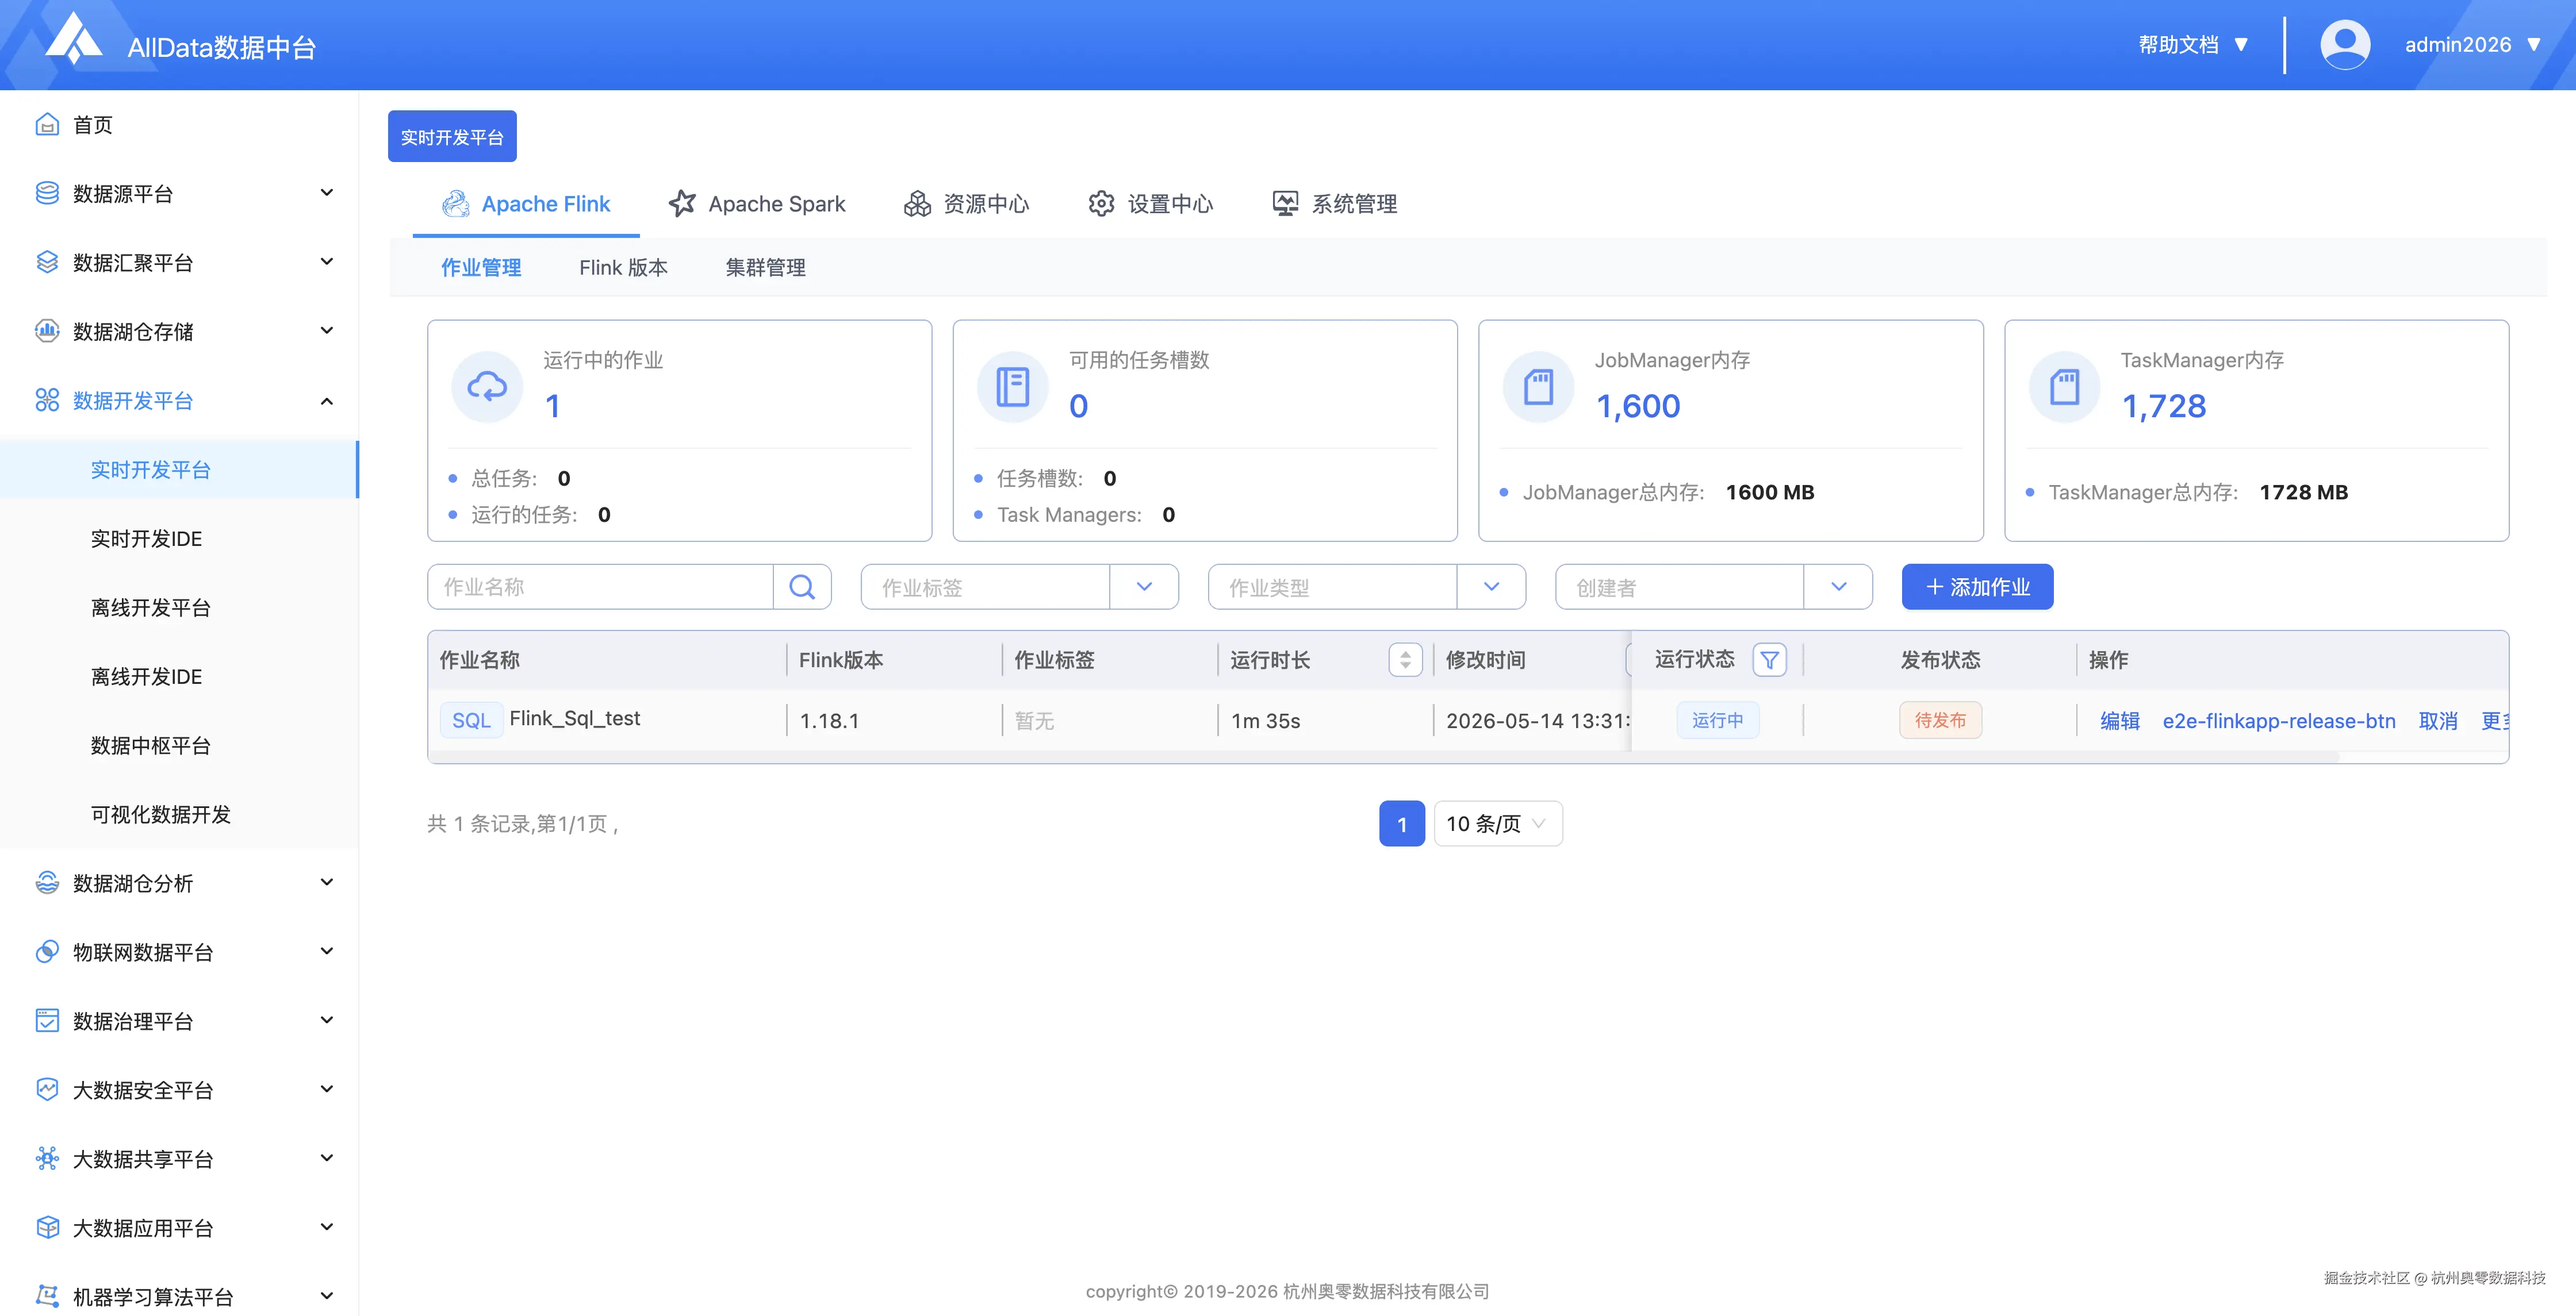Click the 大数据应用平台 cube icon
2576x1316 pixels.
tap(47, 1227)
